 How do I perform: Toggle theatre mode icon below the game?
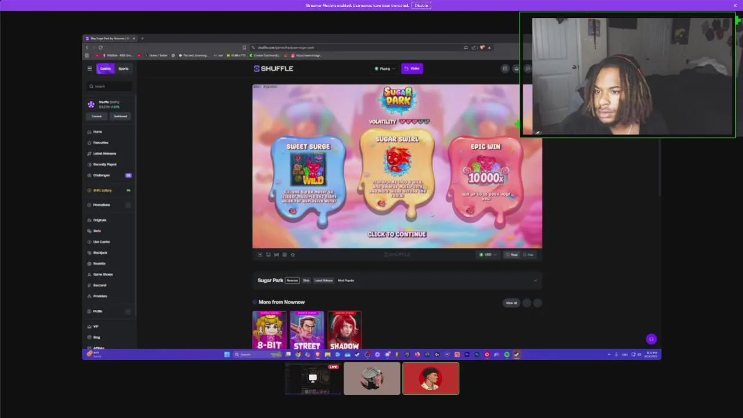click(284, 254)
